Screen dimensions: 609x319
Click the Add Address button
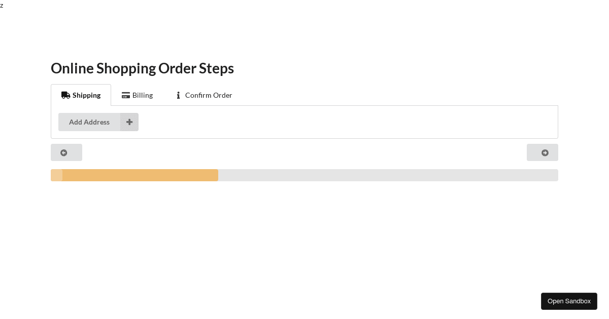point(89,122)
